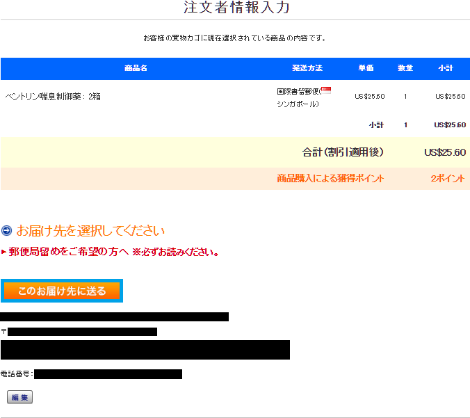Image resolution: width=470 pixels, height=418 pixels.
Task: Click the bold 小計 label in subtotal row
Action: [x=376, y=124]
